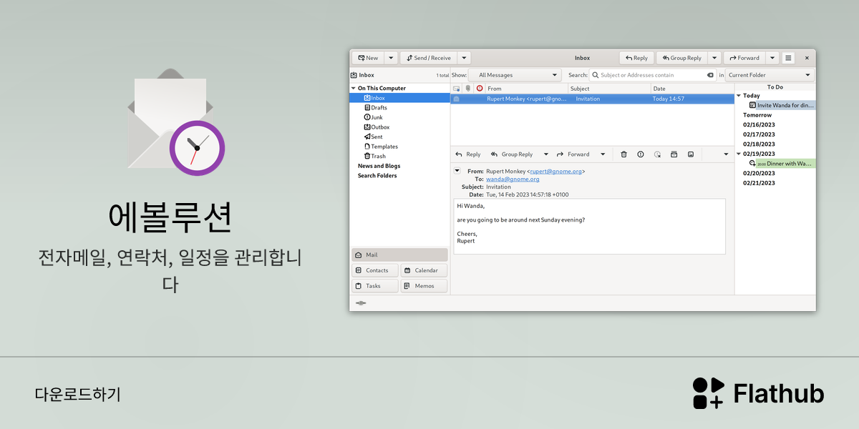Click the trash can delete icon
Viewport: 859px width, 429px height.
(x=623, y=154)
